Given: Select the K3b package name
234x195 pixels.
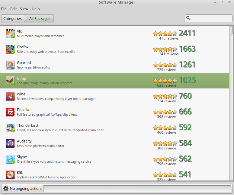Looking at the screenshot, I should click(x=20, y=172).
